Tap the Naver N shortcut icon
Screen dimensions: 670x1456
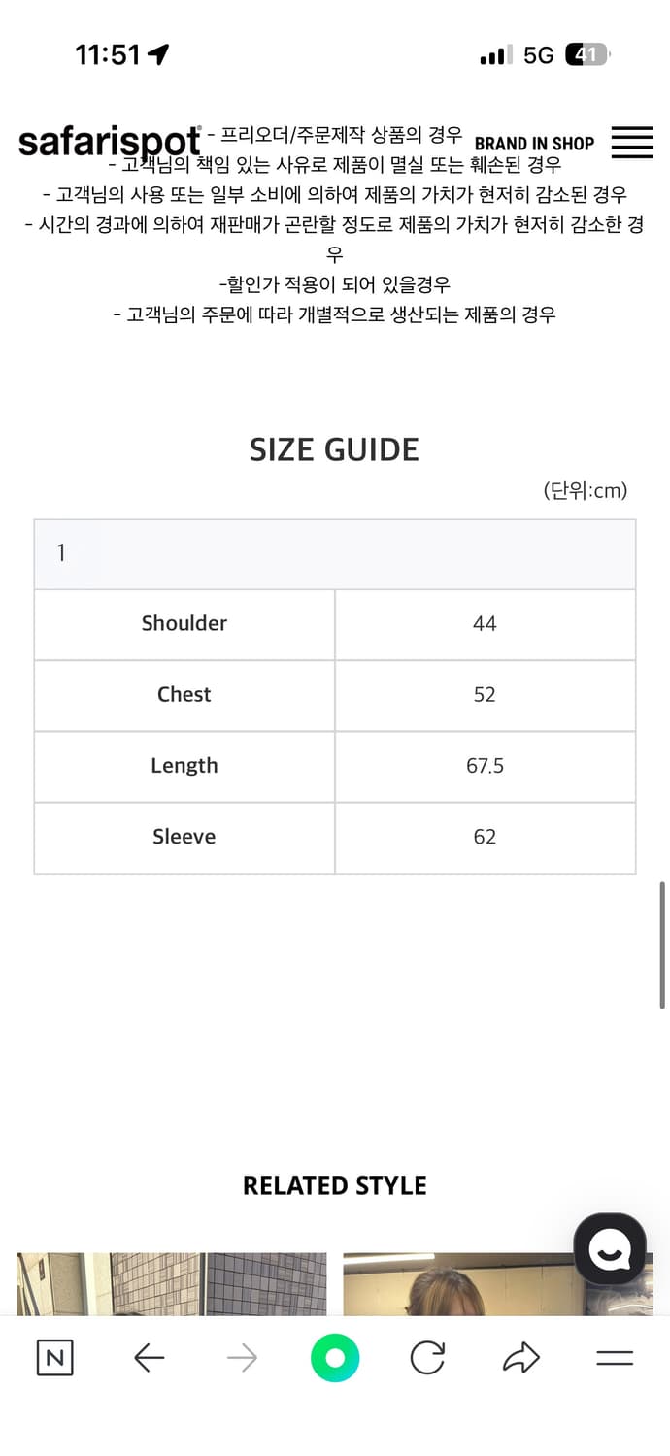[54, 1358]
